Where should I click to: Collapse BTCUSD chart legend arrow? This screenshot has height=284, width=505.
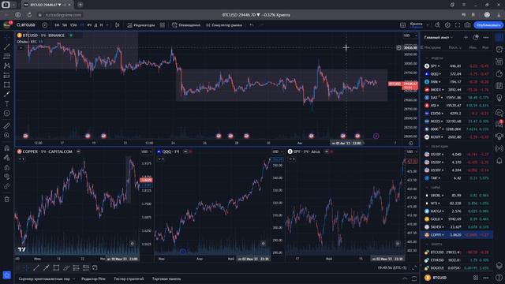coord(21,48)
